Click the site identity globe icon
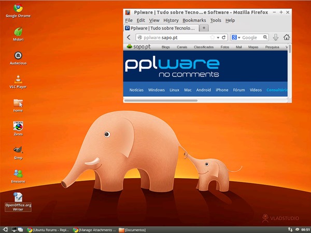This screenshot has height=233, width=311. pos(140,37)
